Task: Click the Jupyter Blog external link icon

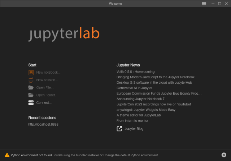Action: click(x=119, y=129)
